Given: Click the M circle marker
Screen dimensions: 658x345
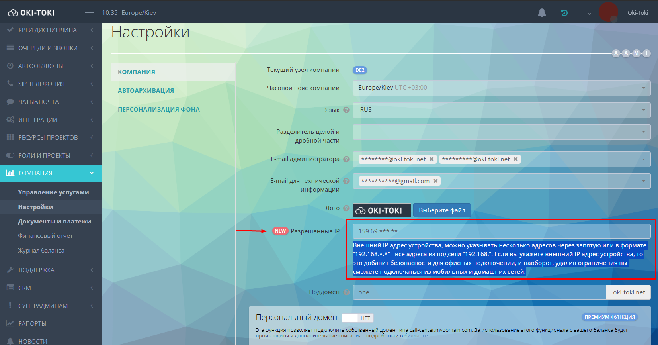Looking at the screenshot, I should [637, 53].
